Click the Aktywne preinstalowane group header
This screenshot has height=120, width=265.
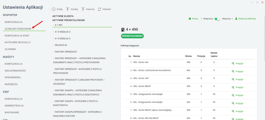68,20
